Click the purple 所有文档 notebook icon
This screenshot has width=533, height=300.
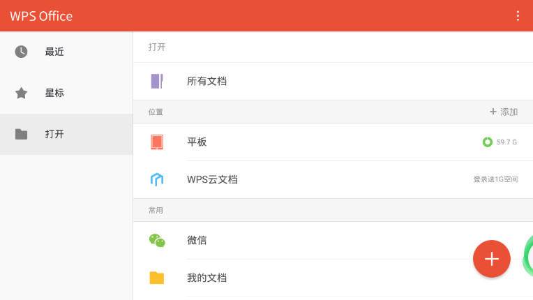pyautogui.click(x=157, y=81)
